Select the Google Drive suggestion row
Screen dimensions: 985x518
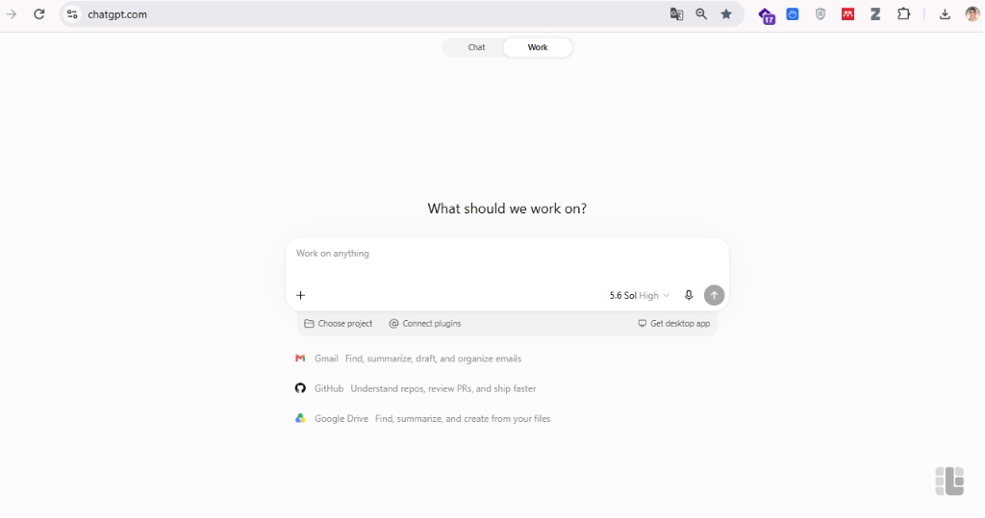423,419
